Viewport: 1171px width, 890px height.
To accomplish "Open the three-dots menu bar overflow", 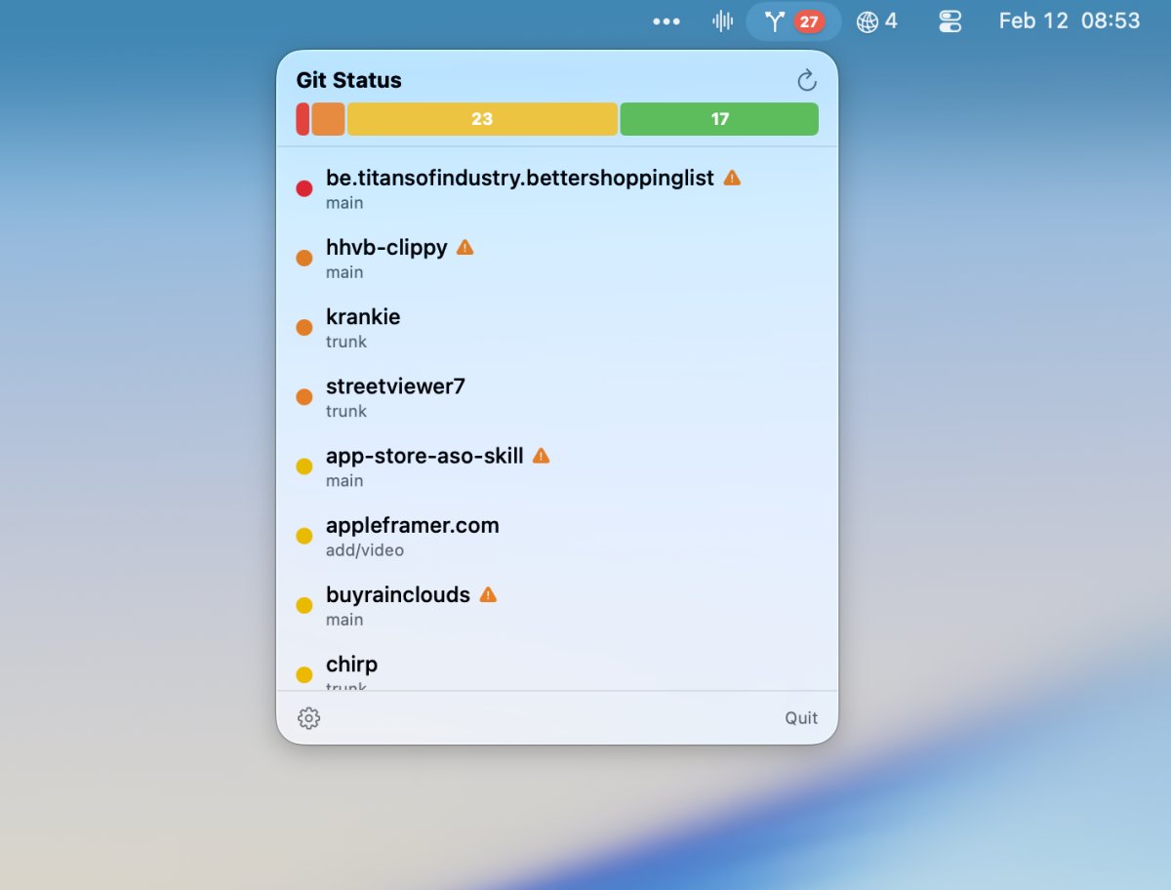I will (x=666, y=21).
